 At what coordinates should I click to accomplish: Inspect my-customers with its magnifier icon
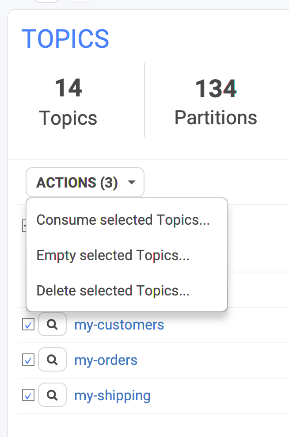[52, 324]
